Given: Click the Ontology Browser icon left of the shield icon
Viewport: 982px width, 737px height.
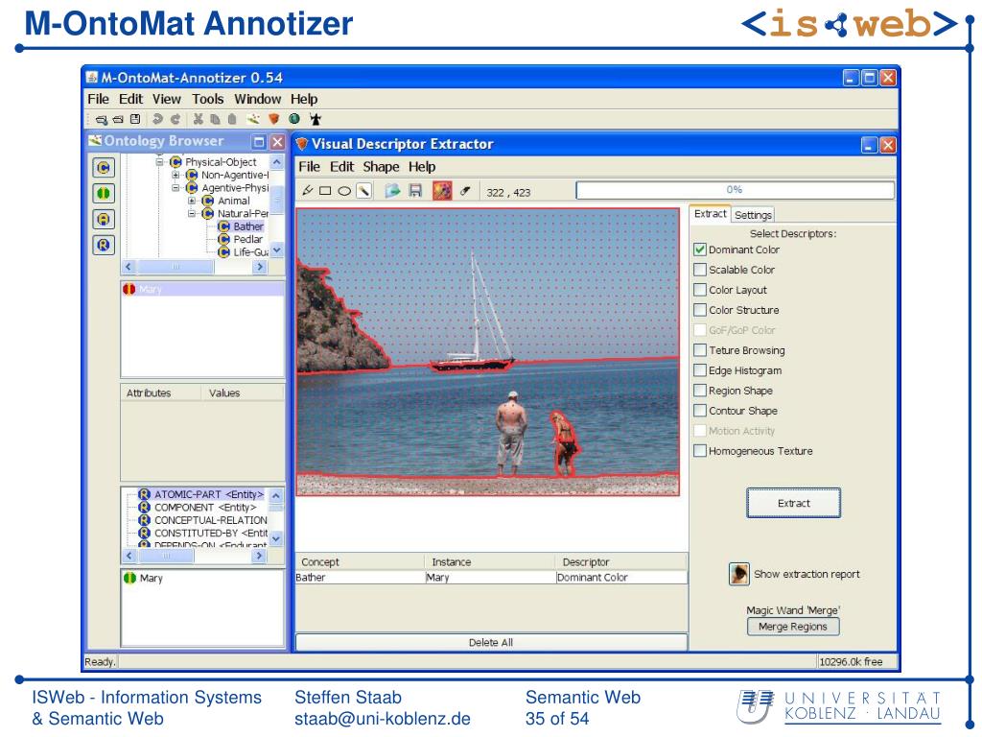Looking at the screenshot, I should coord(253,119).
